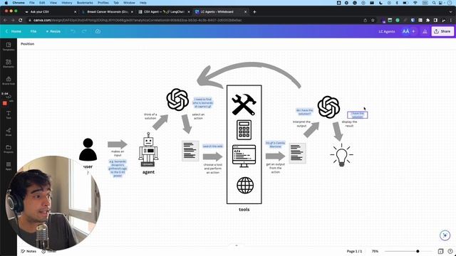456x256 pixels.
Task: Select the 'think of a solution' label
Action: 150,116
